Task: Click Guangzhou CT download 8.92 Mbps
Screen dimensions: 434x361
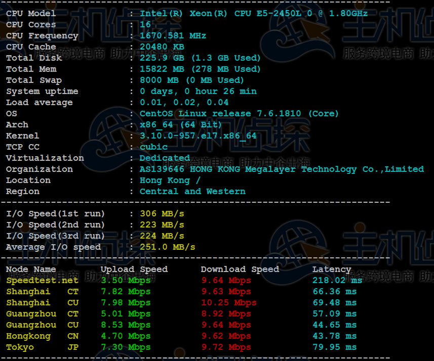Action: pos(226,314)
